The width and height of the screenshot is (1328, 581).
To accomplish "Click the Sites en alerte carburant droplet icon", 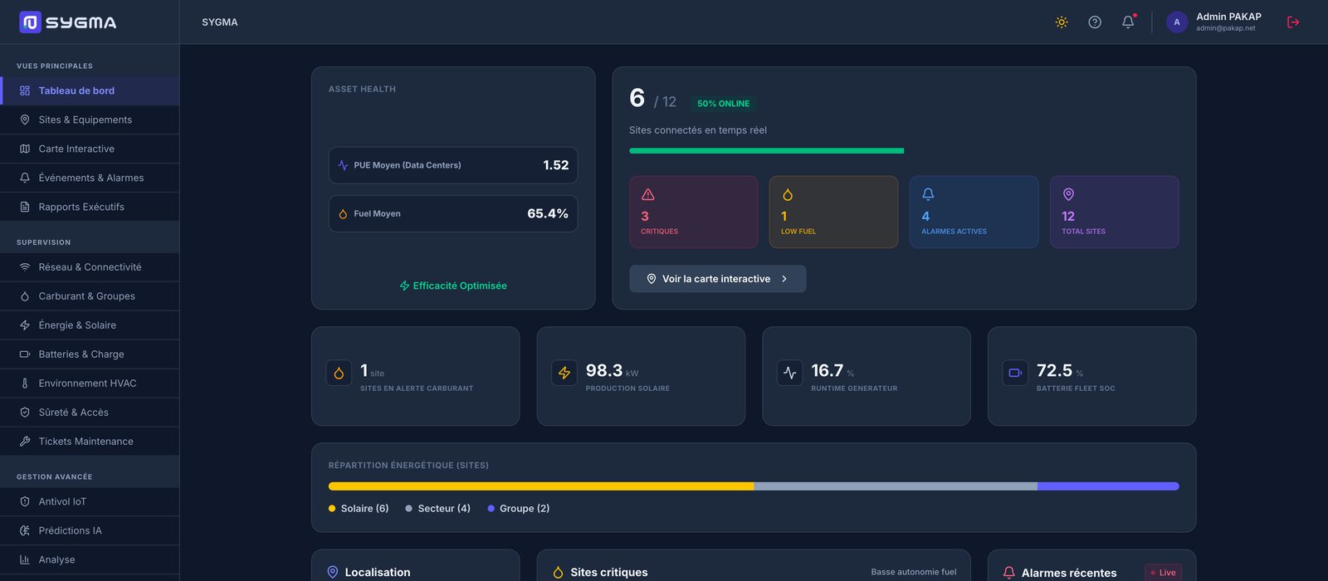I will [x=339, y=373].
